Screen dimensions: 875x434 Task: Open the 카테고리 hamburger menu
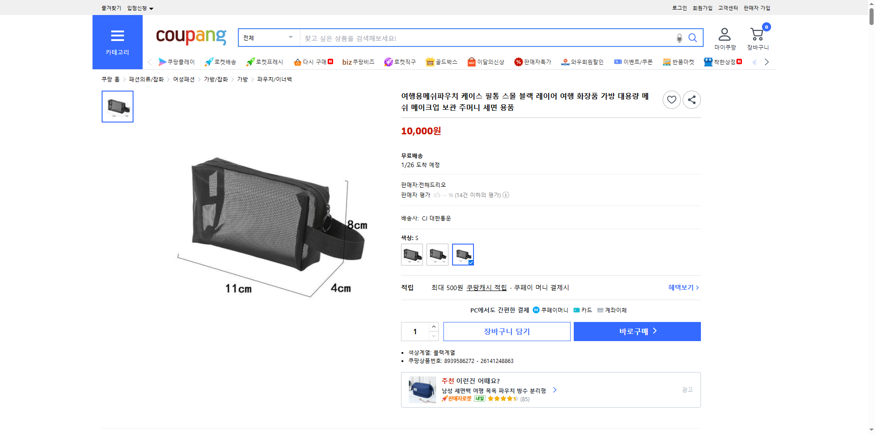coord(117,36)
